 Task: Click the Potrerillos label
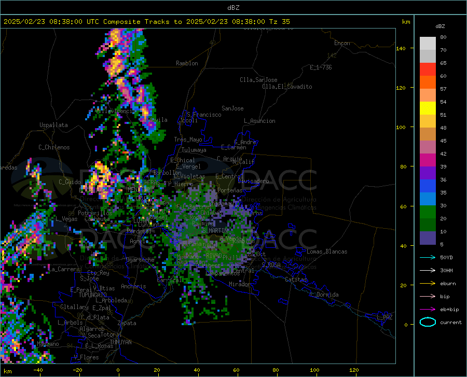tap(95, 213)
